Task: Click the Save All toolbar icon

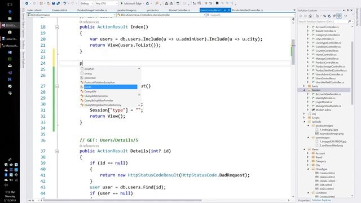Action: (58, 3)
